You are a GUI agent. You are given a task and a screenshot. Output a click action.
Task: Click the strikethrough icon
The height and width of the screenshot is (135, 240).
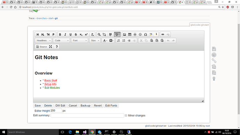coord(76,34)
